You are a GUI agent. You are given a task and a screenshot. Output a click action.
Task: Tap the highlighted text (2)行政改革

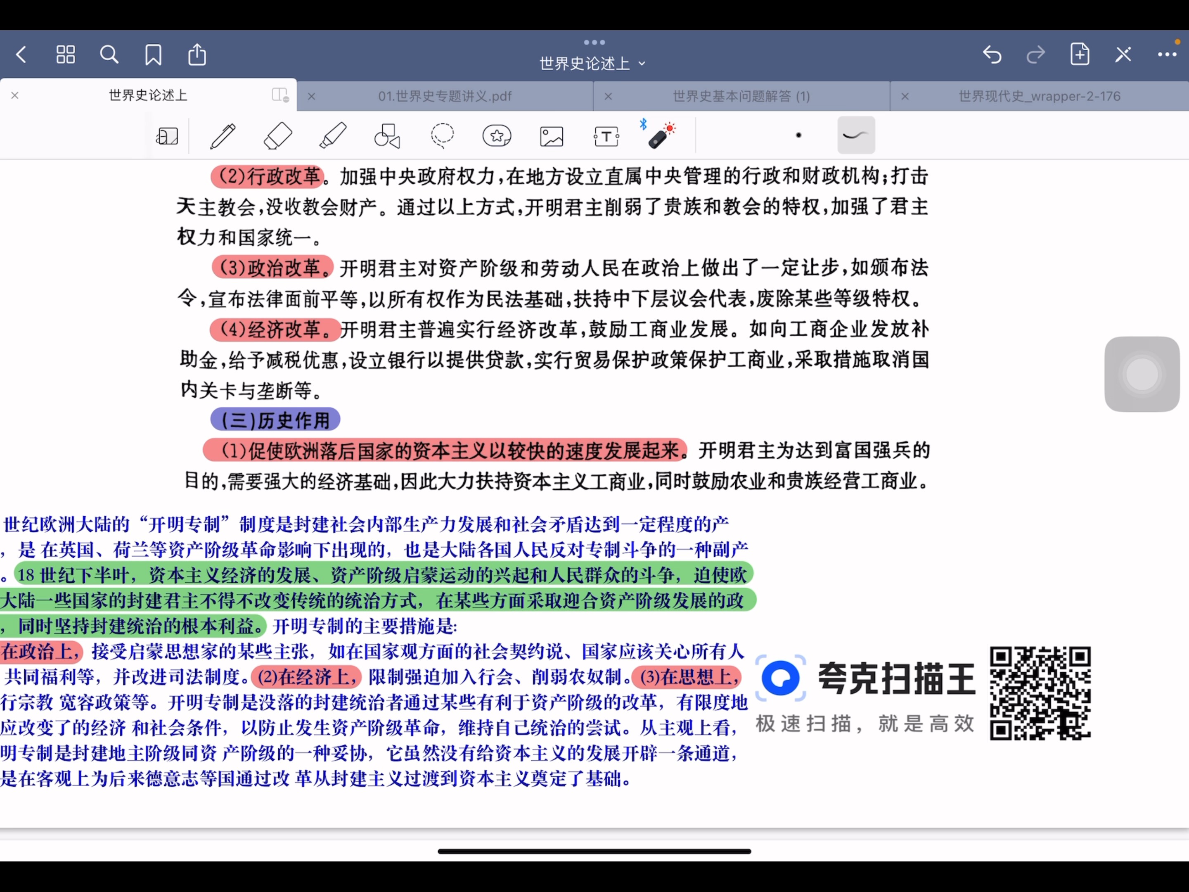(x=268, y=176)
